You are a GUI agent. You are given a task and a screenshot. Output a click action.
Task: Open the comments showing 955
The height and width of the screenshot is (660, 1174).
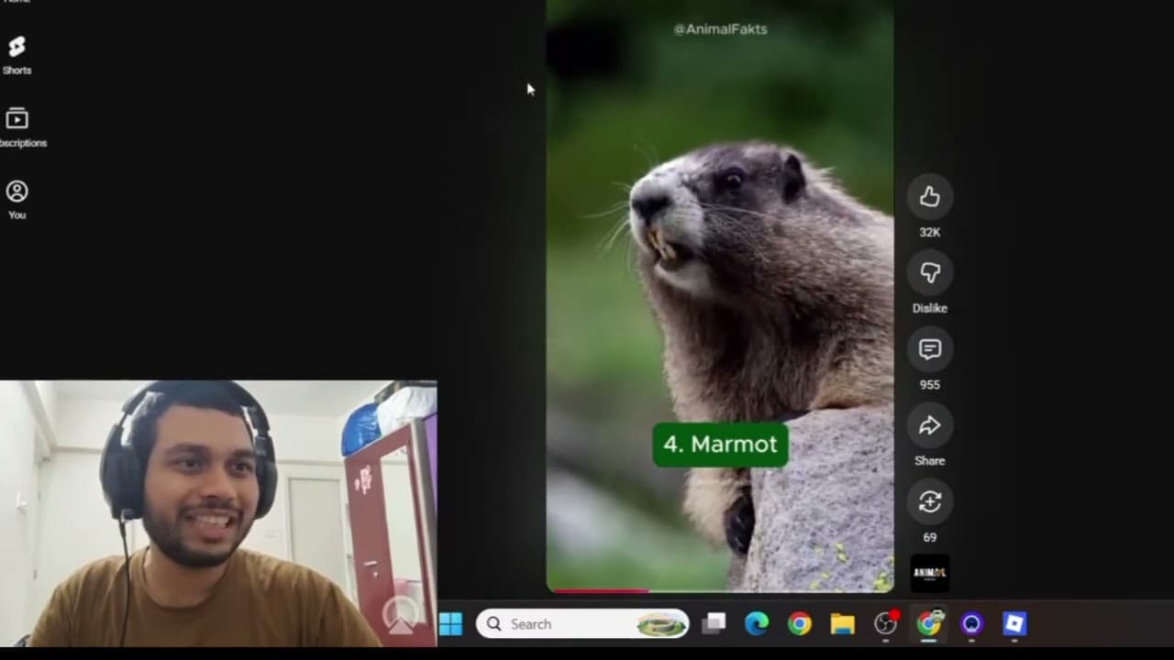click(929, 349)
